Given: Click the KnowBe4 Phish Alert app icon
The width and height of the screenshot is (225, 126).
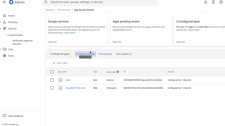Looking at the screenshot, I should pos(60,88).
